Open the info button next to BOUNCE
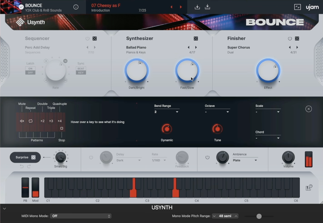The image size is (323, 223). tap(76, 7)
